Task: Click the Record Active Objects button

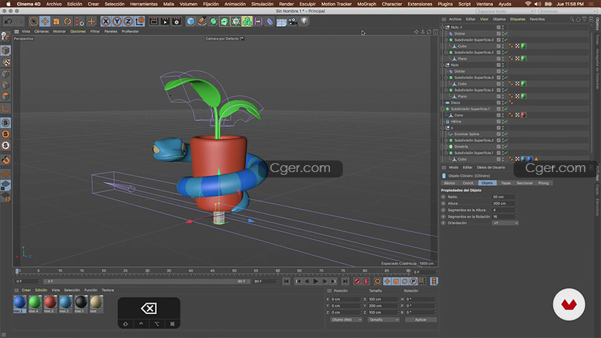Action: (x=357, y=281)
